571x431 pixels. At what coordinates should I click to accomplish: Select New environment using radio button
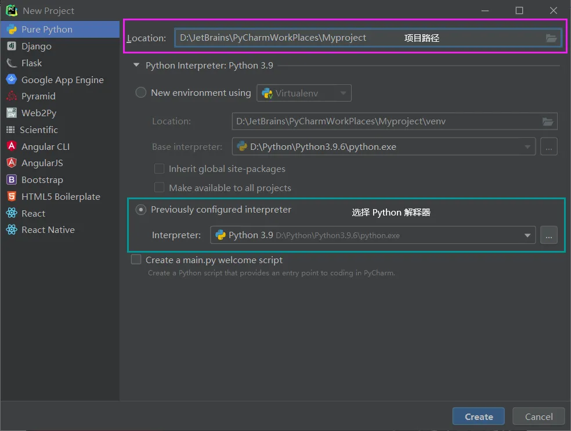(x=141, y=92)
